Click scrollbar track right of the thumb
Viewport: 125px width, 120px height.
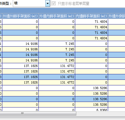tap(101, 113)
